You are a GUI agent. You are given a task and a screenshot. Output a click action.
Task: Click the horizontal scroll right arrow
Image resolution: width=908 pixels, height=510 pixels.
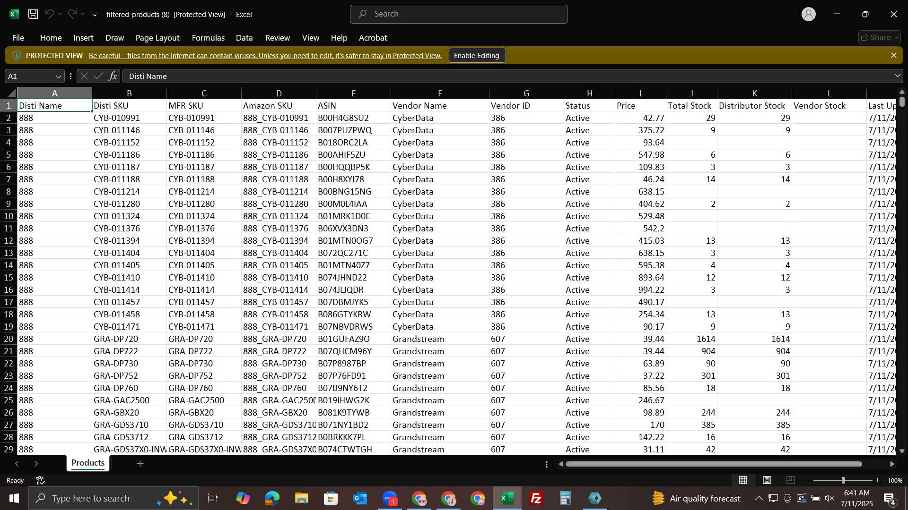coord(892,464)
